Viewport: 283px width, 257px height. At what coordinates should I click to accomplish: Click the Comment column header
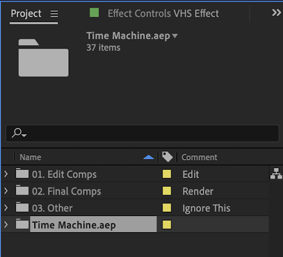pos(200,157)
